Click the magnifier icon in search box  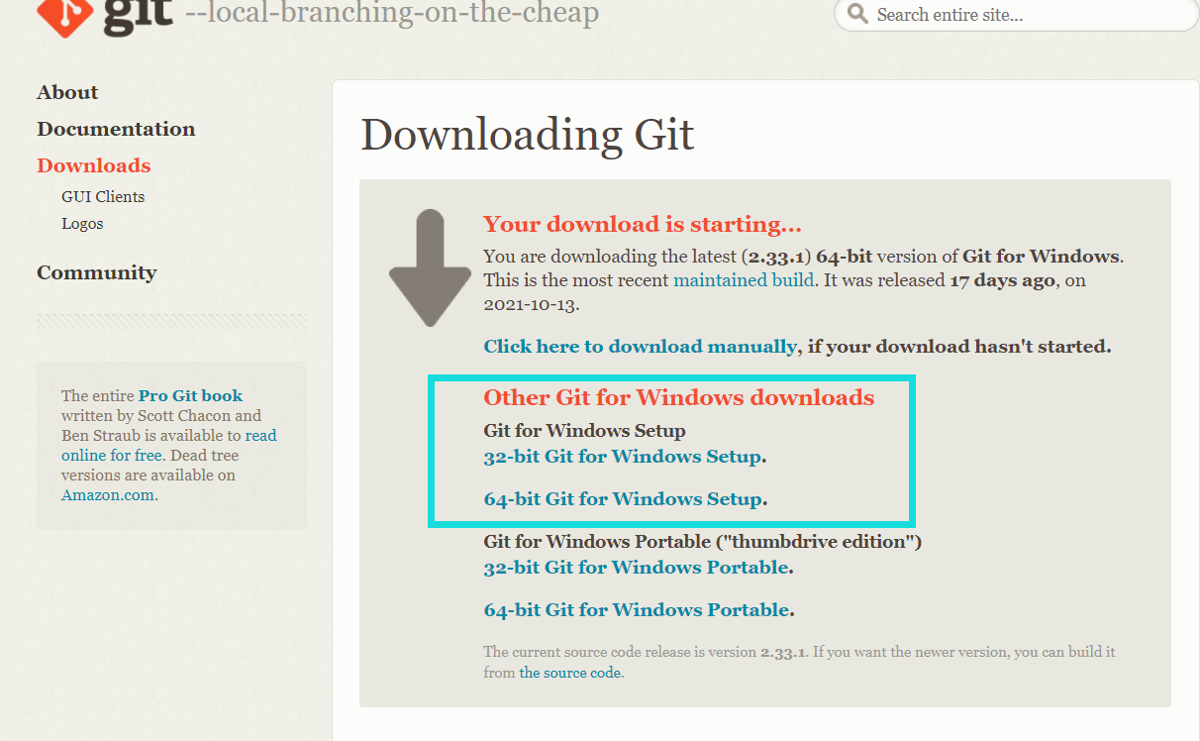coord(857,15)
